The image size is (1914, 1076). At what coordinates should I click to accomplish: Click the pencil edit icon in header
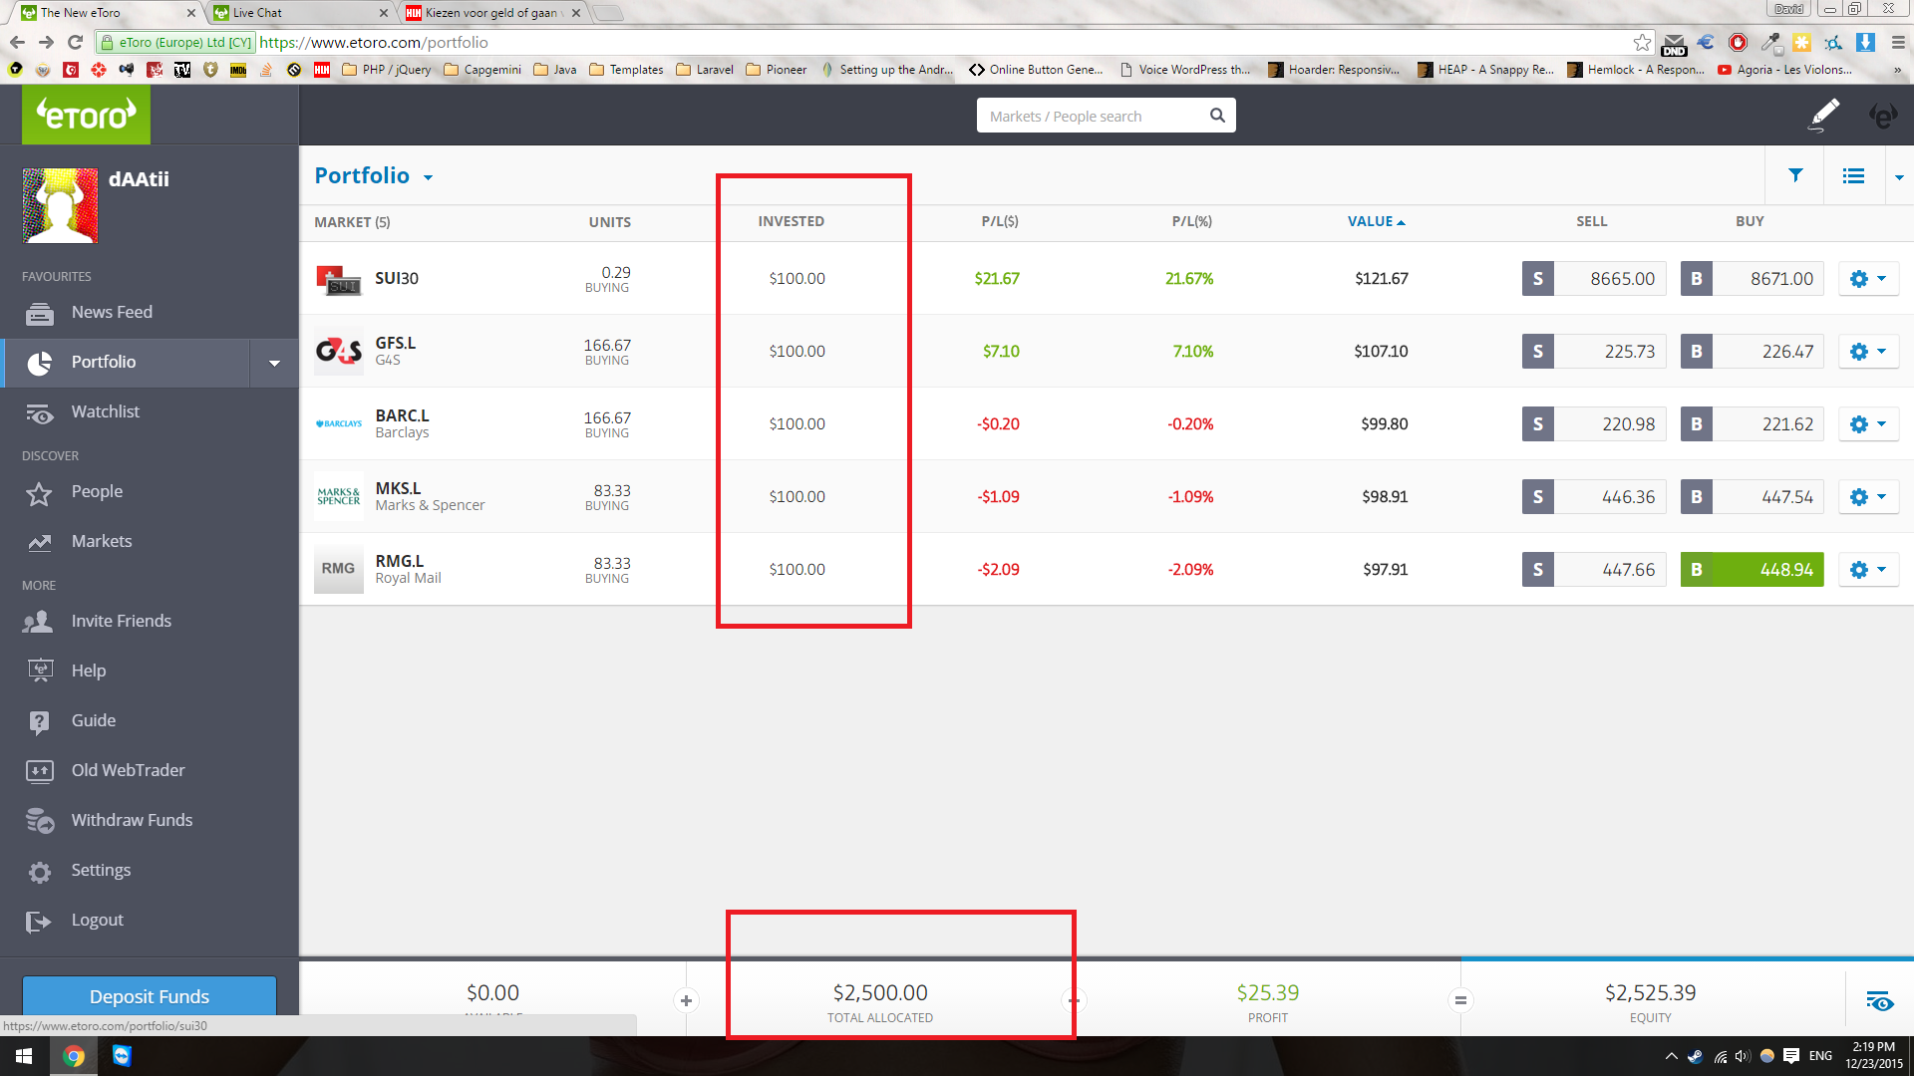(x=1824, y=115)
